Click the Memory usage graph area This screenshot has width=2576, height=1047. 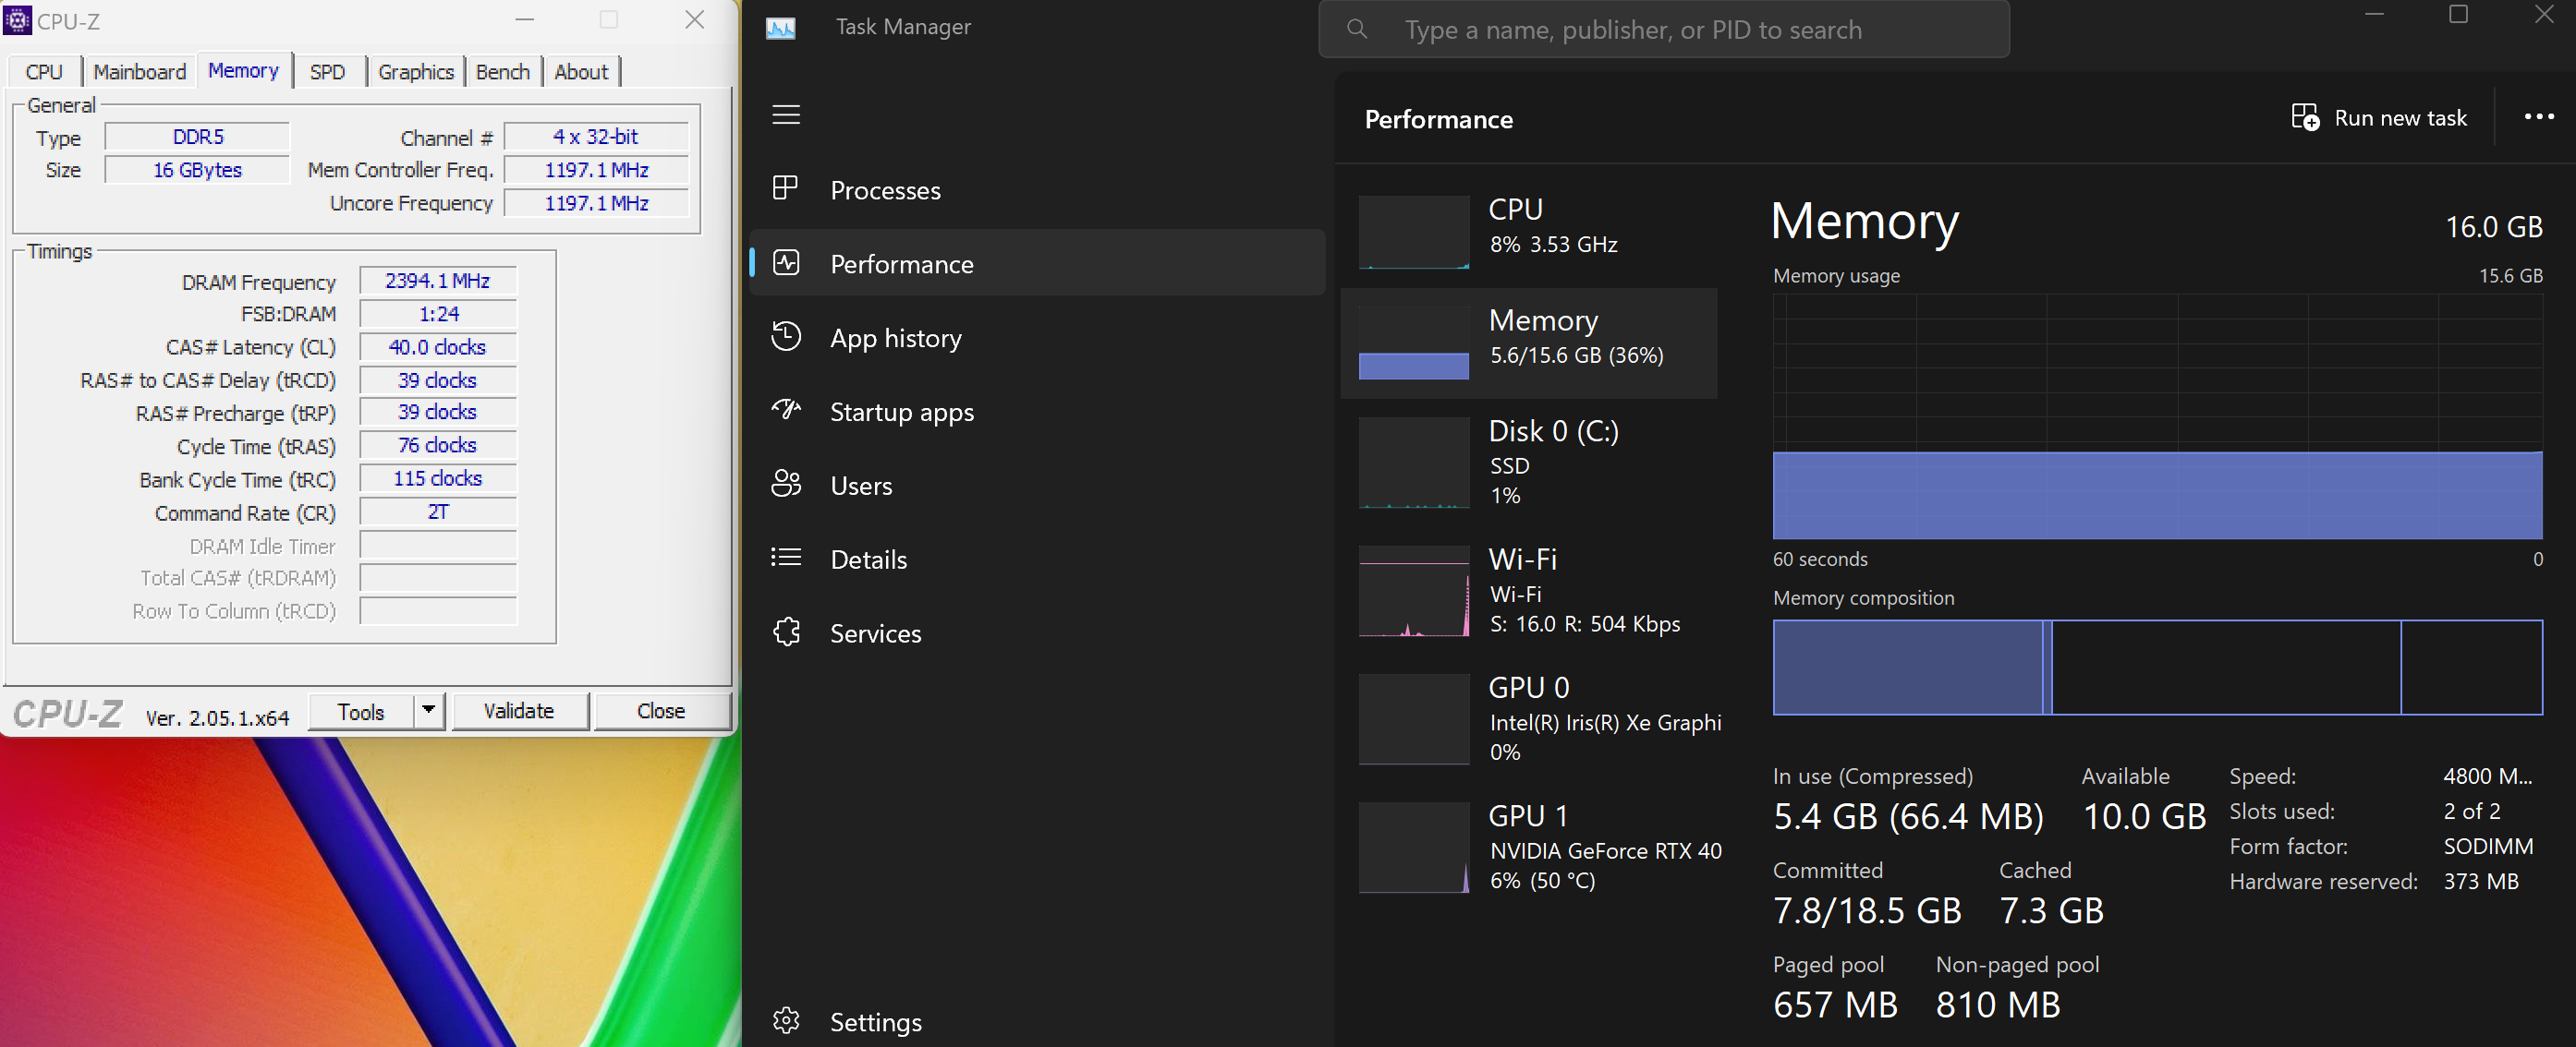pos(2157,415)
